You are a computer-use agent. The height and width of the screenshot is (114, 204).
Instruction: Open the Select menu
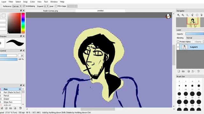click(x=18, y=2)
